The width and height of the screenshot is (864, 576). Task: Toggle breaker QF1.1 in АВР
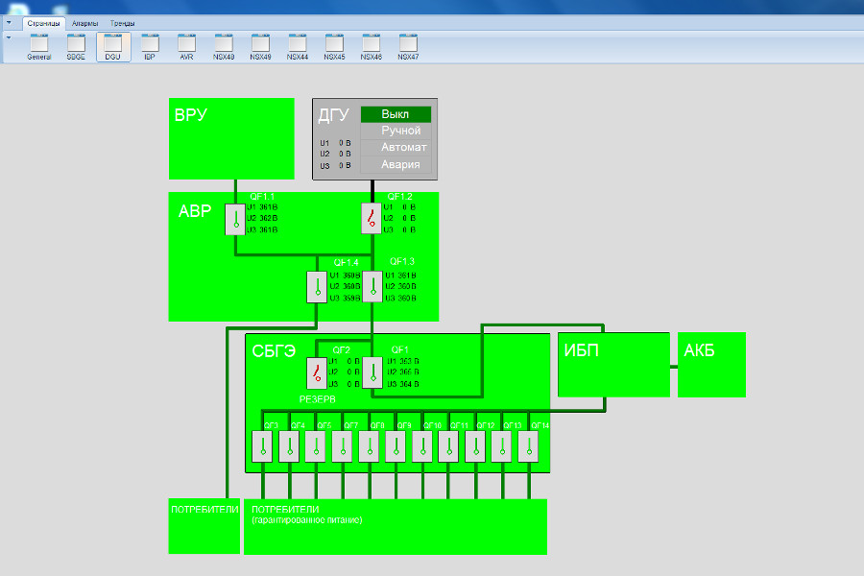coord(236,220)
